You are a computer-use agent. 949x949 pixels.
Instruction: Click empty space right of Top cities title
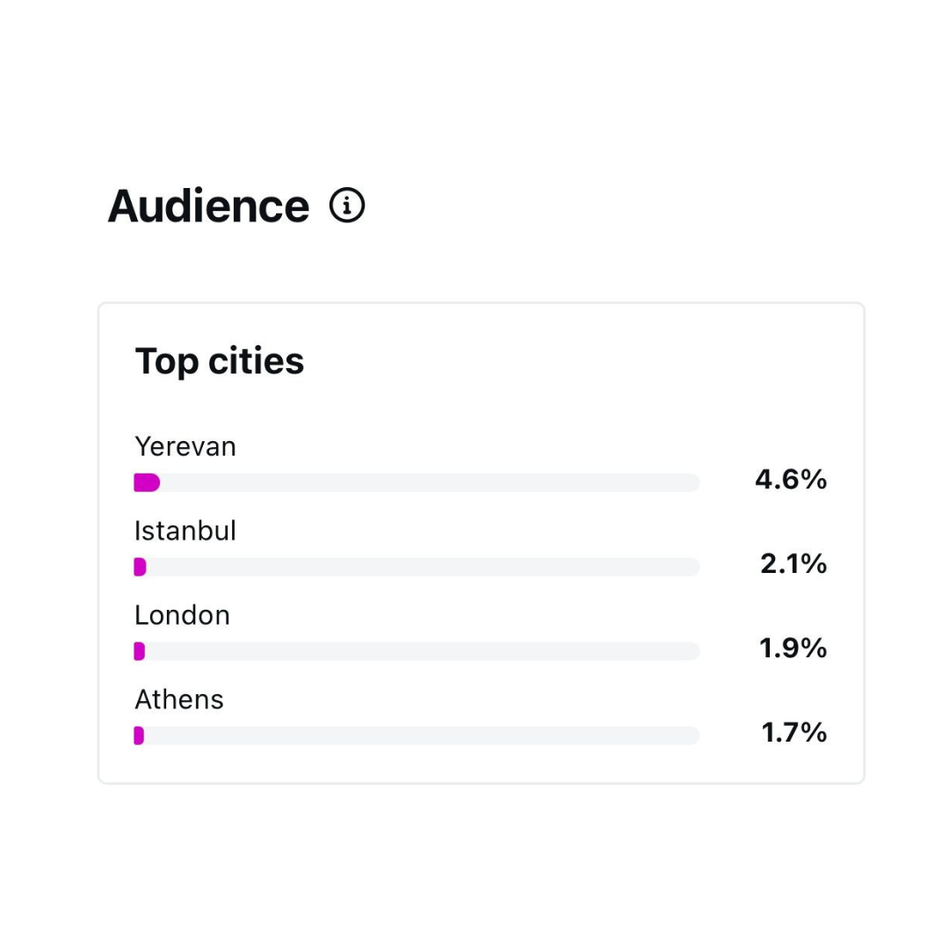pyautogui.click(x=571, y=361)
